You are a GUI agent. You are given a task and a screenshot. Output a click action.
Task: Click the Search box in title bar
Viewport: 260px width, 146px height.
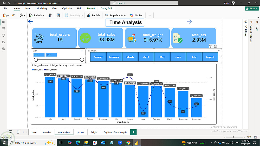pyautogui.click(x=144, y=3)
